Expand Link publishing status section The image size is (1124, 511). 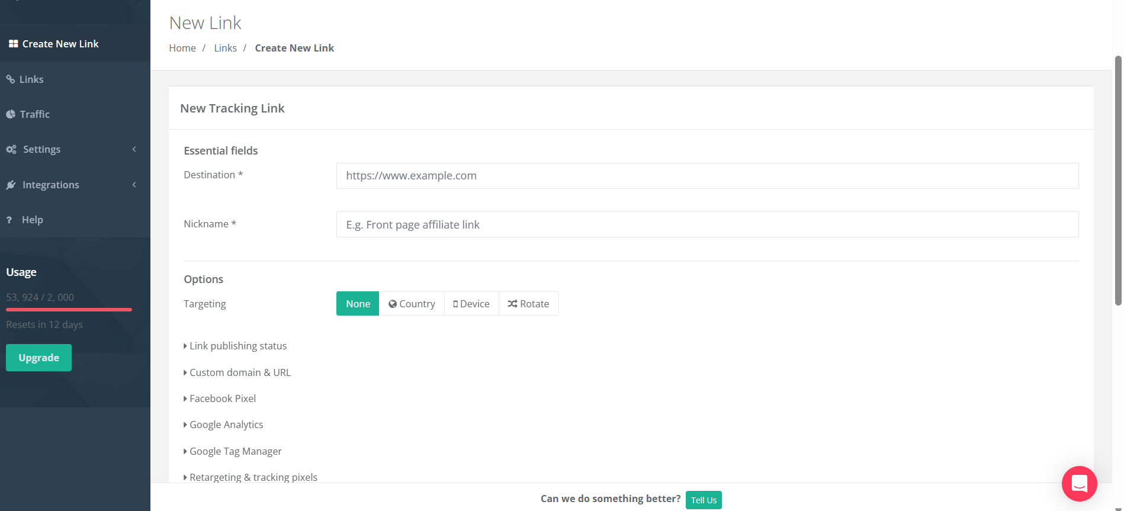tap(237, 346)
